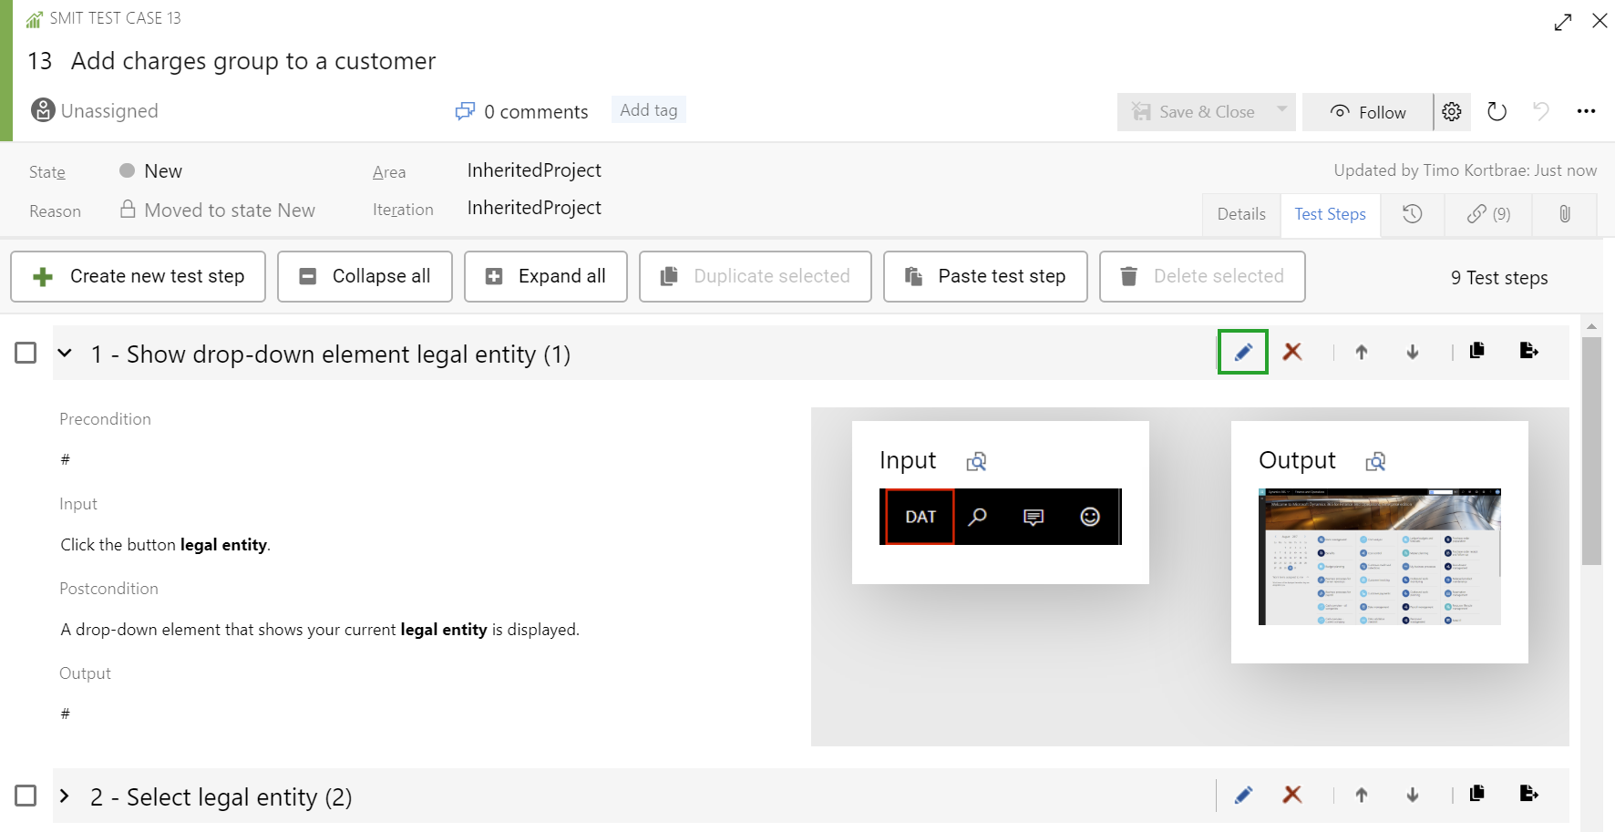Open the History tab icon
Screen dimensions: 1615x832
pyautogui.click(x=1412, y=214)
